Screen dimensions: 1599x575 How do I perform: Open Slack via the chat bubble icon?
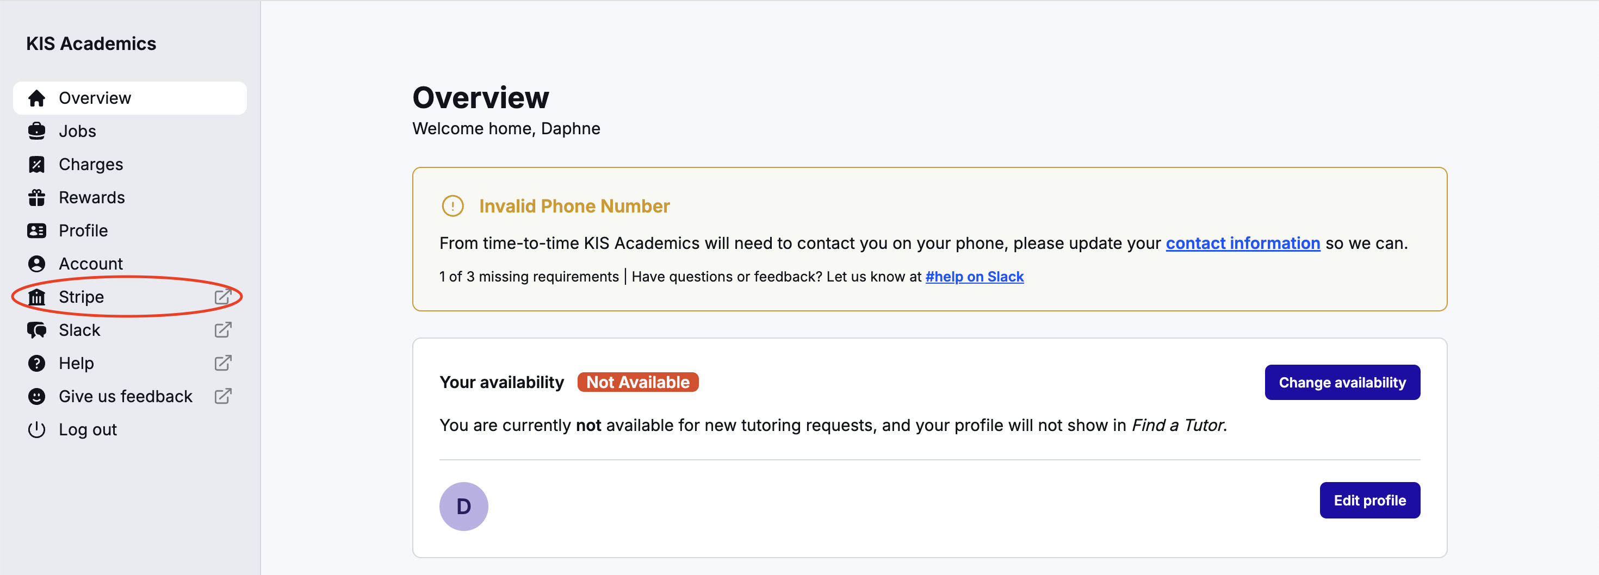tap(36, 329)
